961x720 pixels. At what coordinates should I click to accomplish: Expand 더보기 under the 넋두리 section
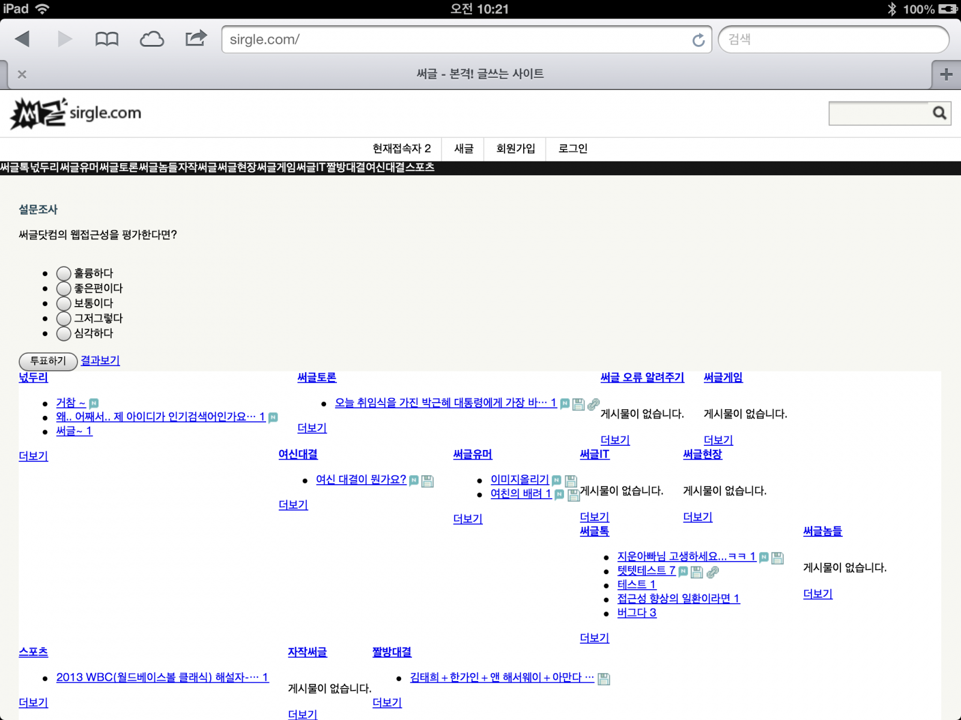point(33,456)
